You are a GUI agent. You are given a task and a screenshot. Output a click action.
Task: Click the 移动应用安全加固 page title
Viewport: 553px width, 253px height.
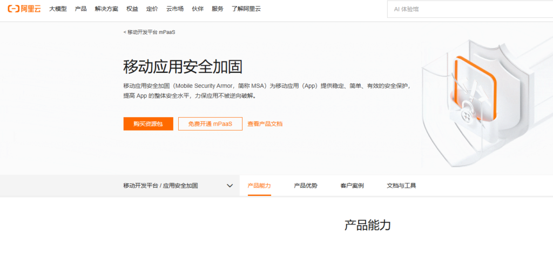tap(183, 66)
